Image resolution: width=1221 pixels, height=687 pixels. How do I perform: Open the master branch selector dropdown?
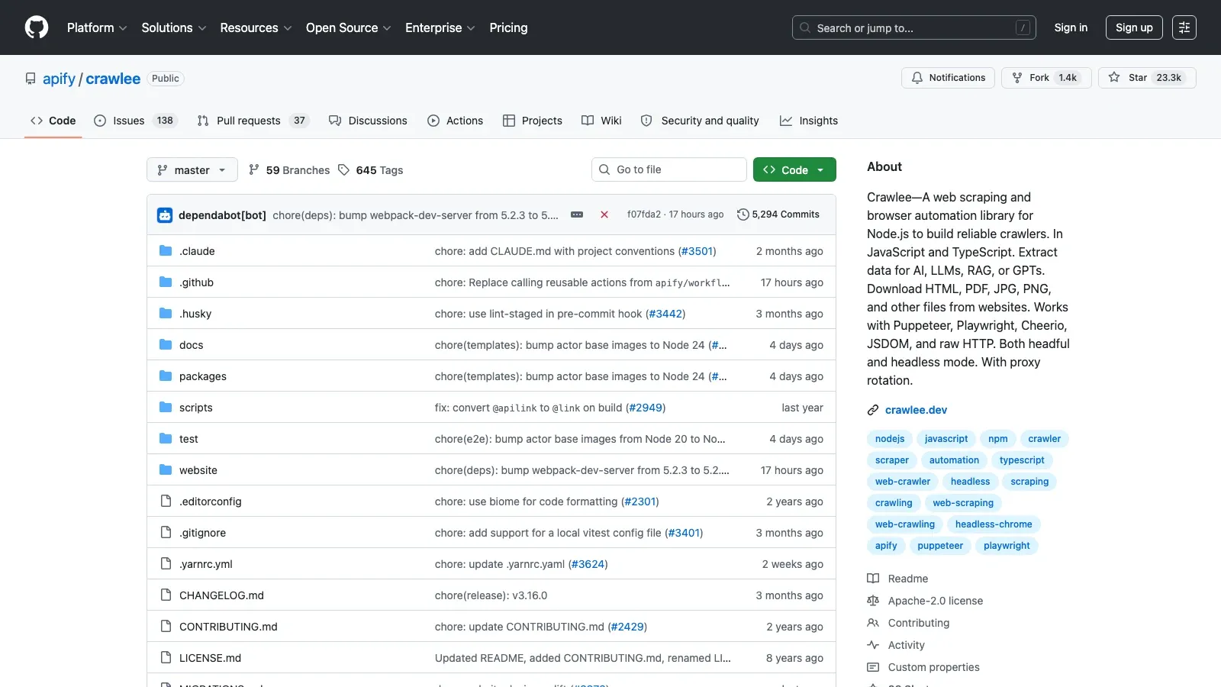pyautogui.click(x=192, y=169)
